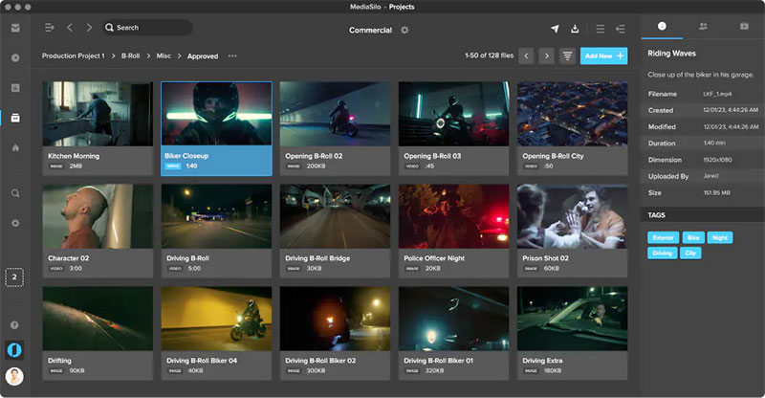The width and height of the screenshot is (765, 398).
Task: Go to next page of files
Action: (546, 56)
